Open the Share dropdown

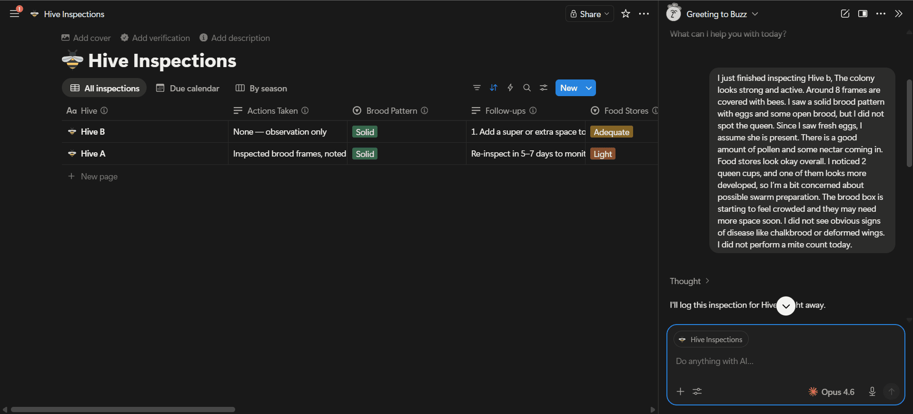(589, 14)
